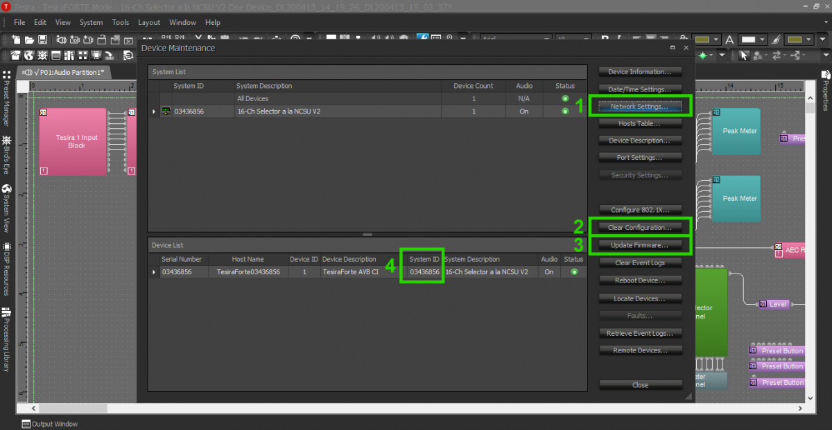
Task: Open the System menu
Action: click(91, 22)
